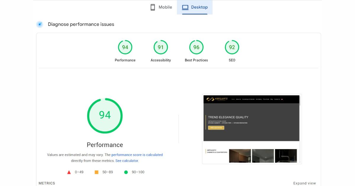This screenshot has width=355, height=186.
Task: Click the Accessibility label
Action: [x=161, y=60]
